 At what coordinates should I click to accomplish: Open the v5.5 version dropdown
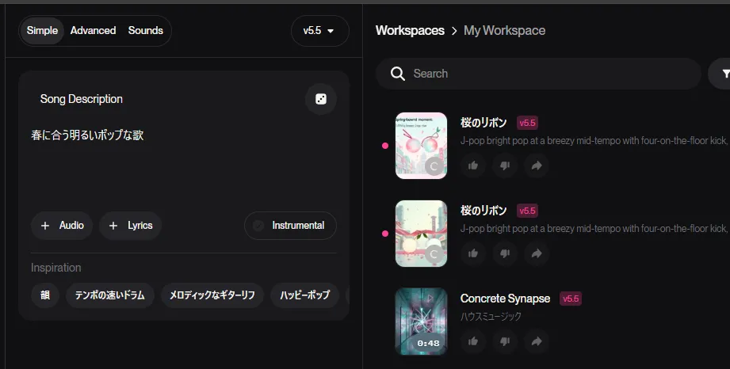(319, 31)
